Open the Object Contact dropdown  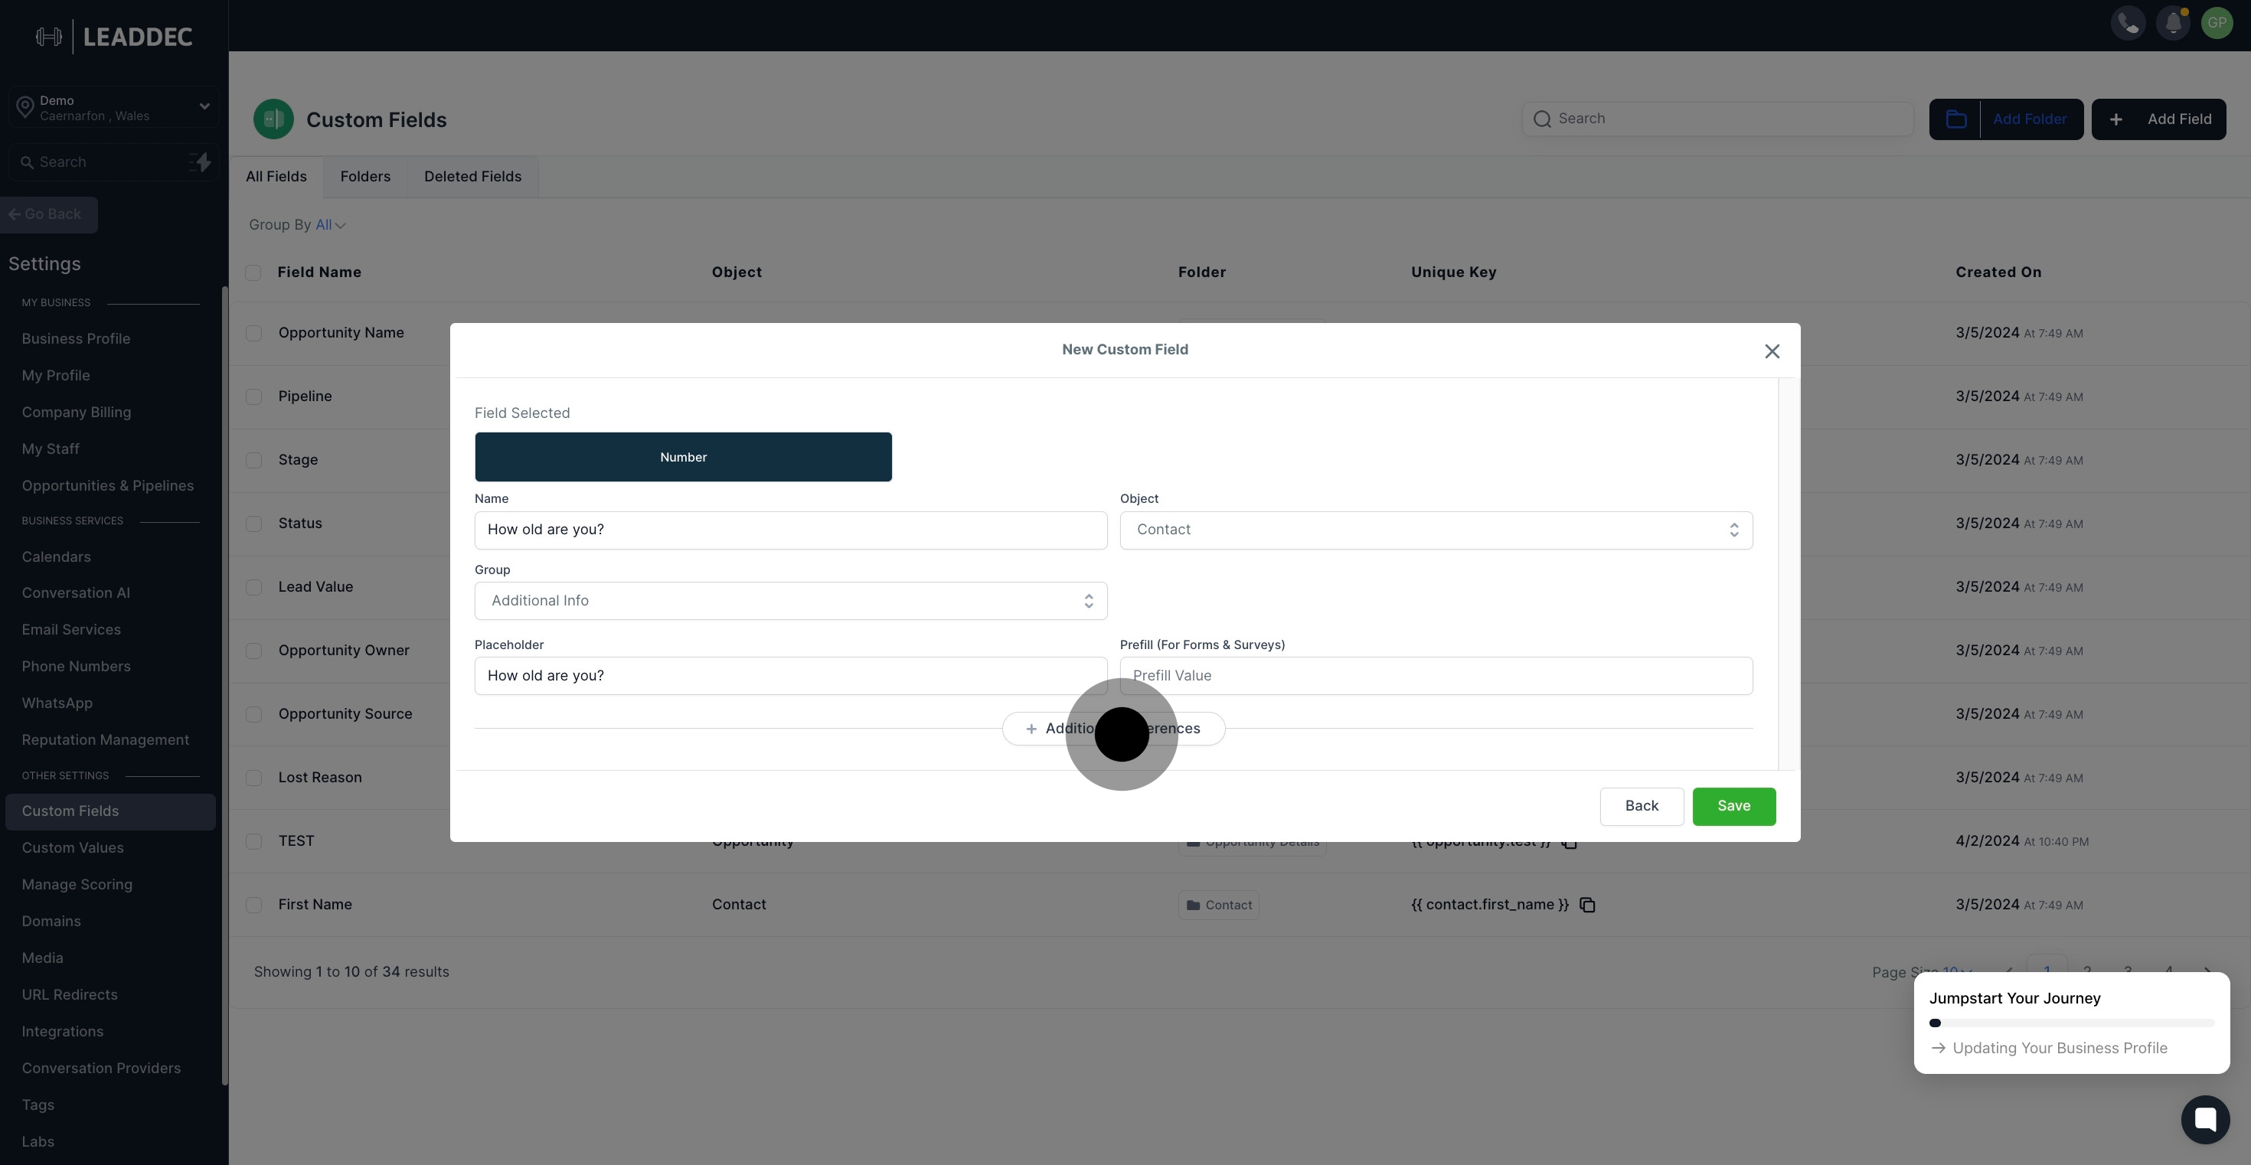pos(1436,530)
